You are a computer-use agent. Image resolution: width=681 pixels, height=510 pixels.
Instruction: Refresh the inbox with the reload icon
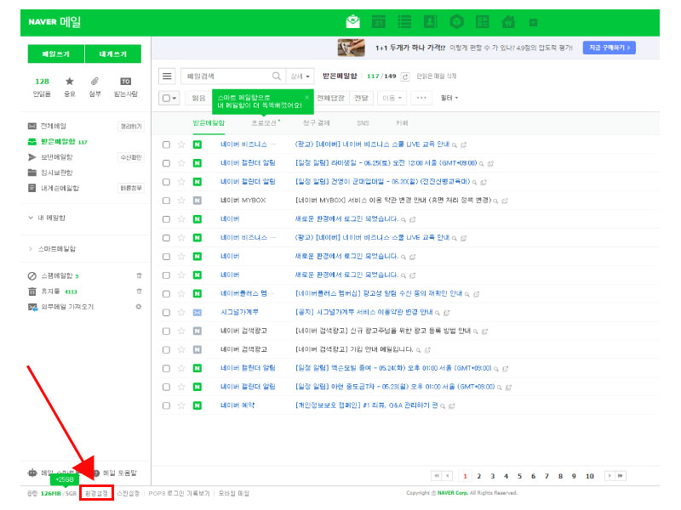click(405, 76)
